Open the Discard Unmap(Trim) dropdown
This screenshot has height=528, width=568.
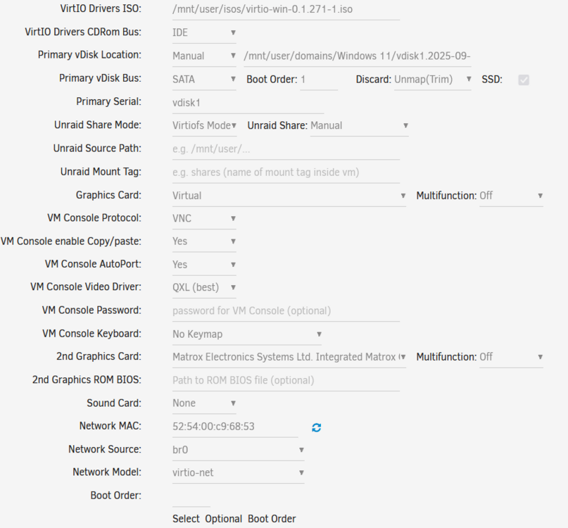pos(433,80)
